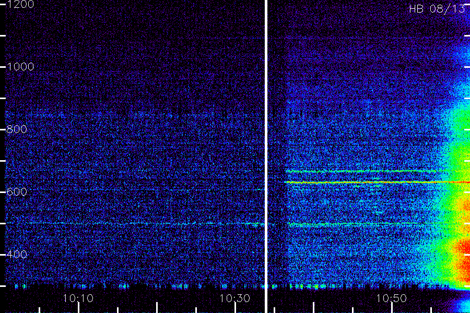The height and width of the screenshot is (313, 470).
Task: Click the 10:10 time axis label
Action: pyautogui.click(x=78, y=298)
